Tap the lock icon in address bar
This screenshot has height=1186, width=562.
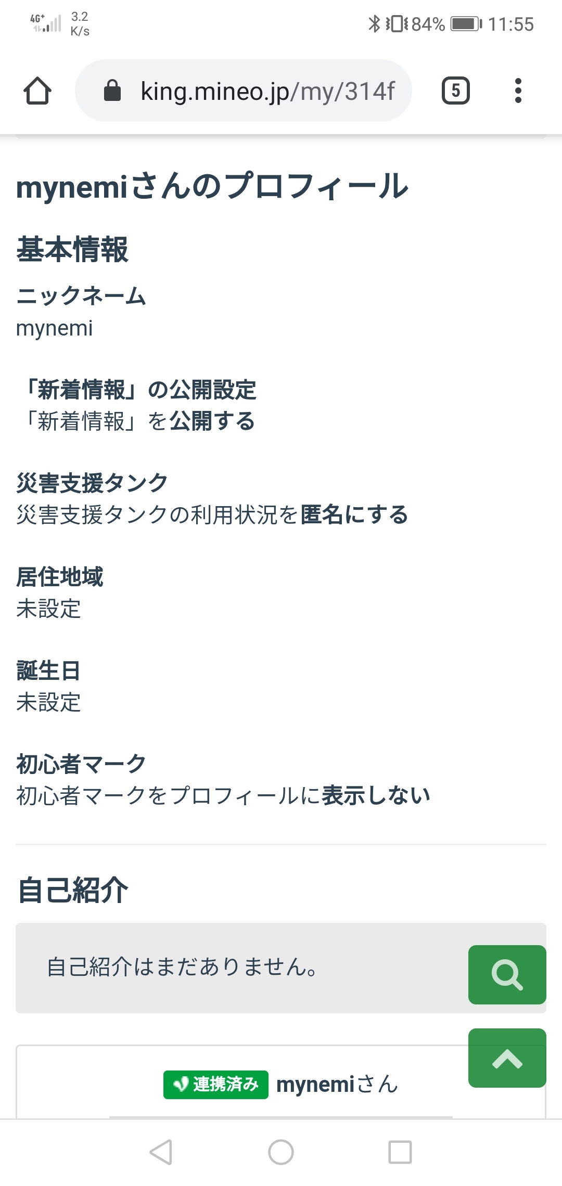click(112, 91)
